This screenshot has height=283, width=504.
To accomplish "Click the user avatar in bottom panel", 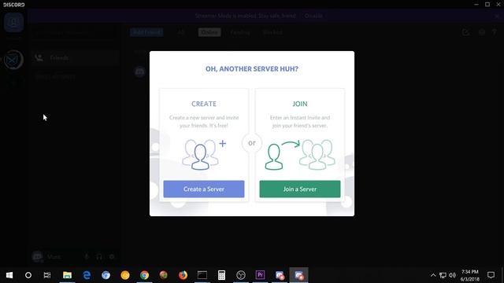I will (x=37, y=257).
